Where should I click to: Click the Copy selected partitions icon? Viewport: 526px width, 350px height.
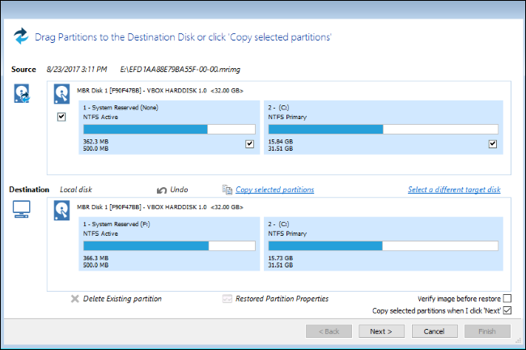tap(227, 190)
